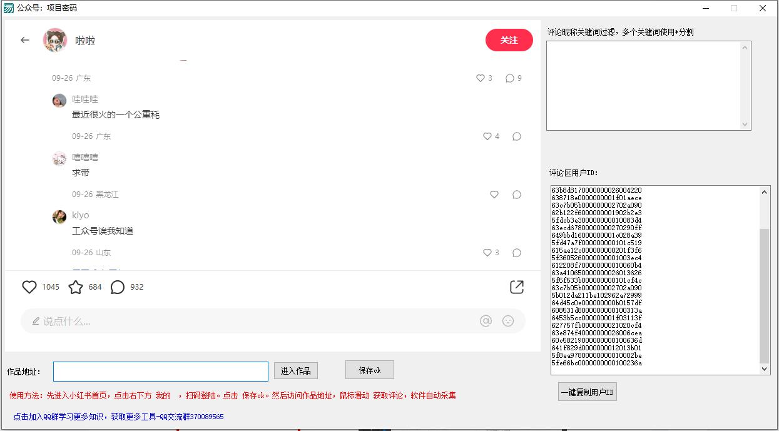Image resolution: width=779 pixels, height=431 pixels.
Task: Toggle the like heart on kiyo's comment
Action: tap(488, 253)
